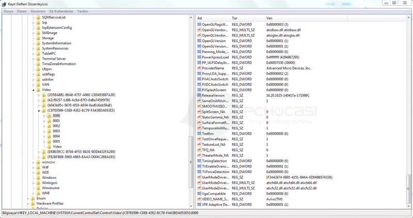The width and height of the screenshot is (413, 218).
Task: Open the Görünüm menu
Action: tap(38, 11)
